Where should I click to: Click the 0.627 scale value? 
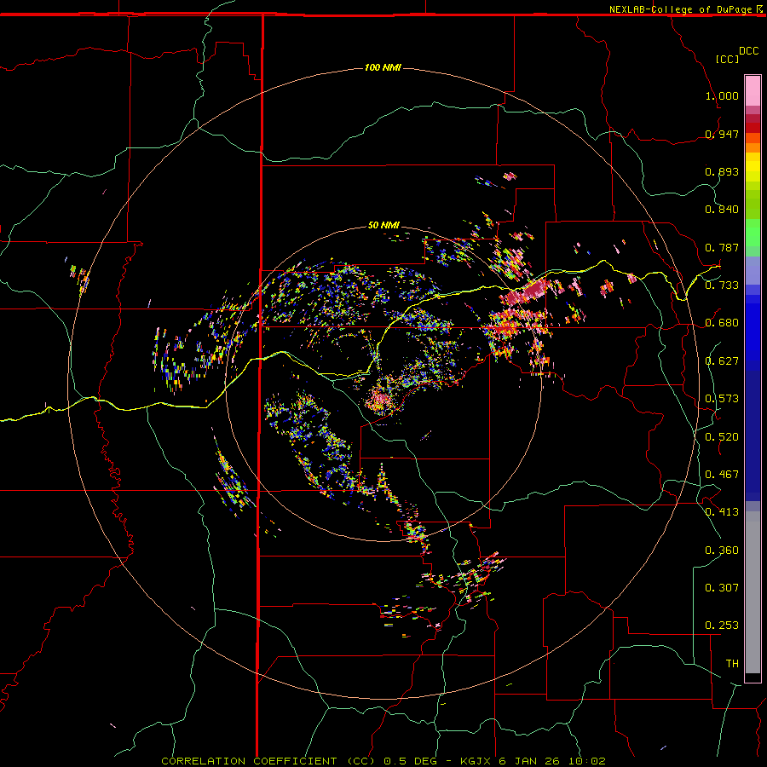[722, 361]
